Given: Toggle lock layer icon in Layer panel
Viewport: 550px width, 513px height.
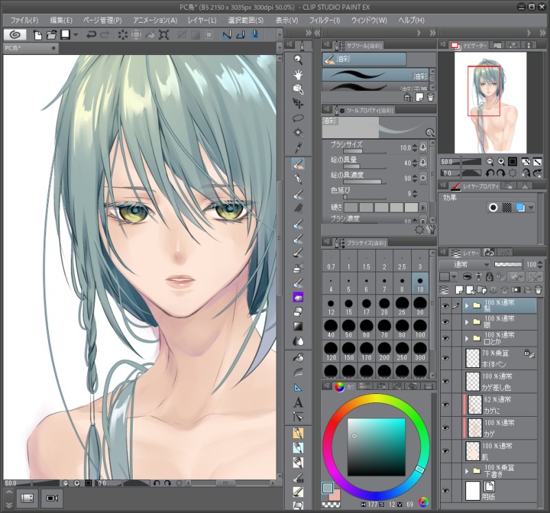Looking at the screenshot, I should [x=489, y=277].
